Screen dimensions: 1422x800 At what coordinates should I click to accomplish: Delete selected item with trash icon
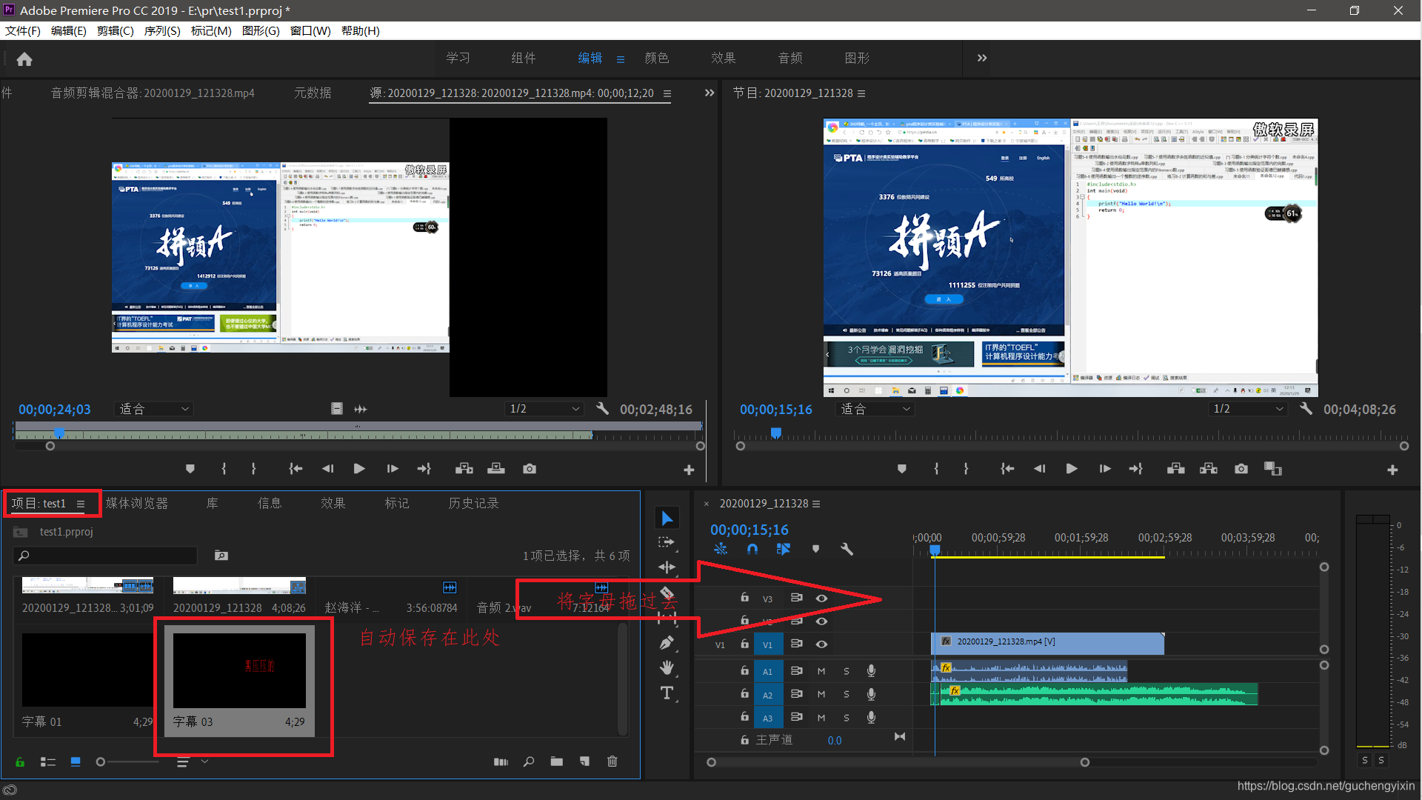point(612,761)
